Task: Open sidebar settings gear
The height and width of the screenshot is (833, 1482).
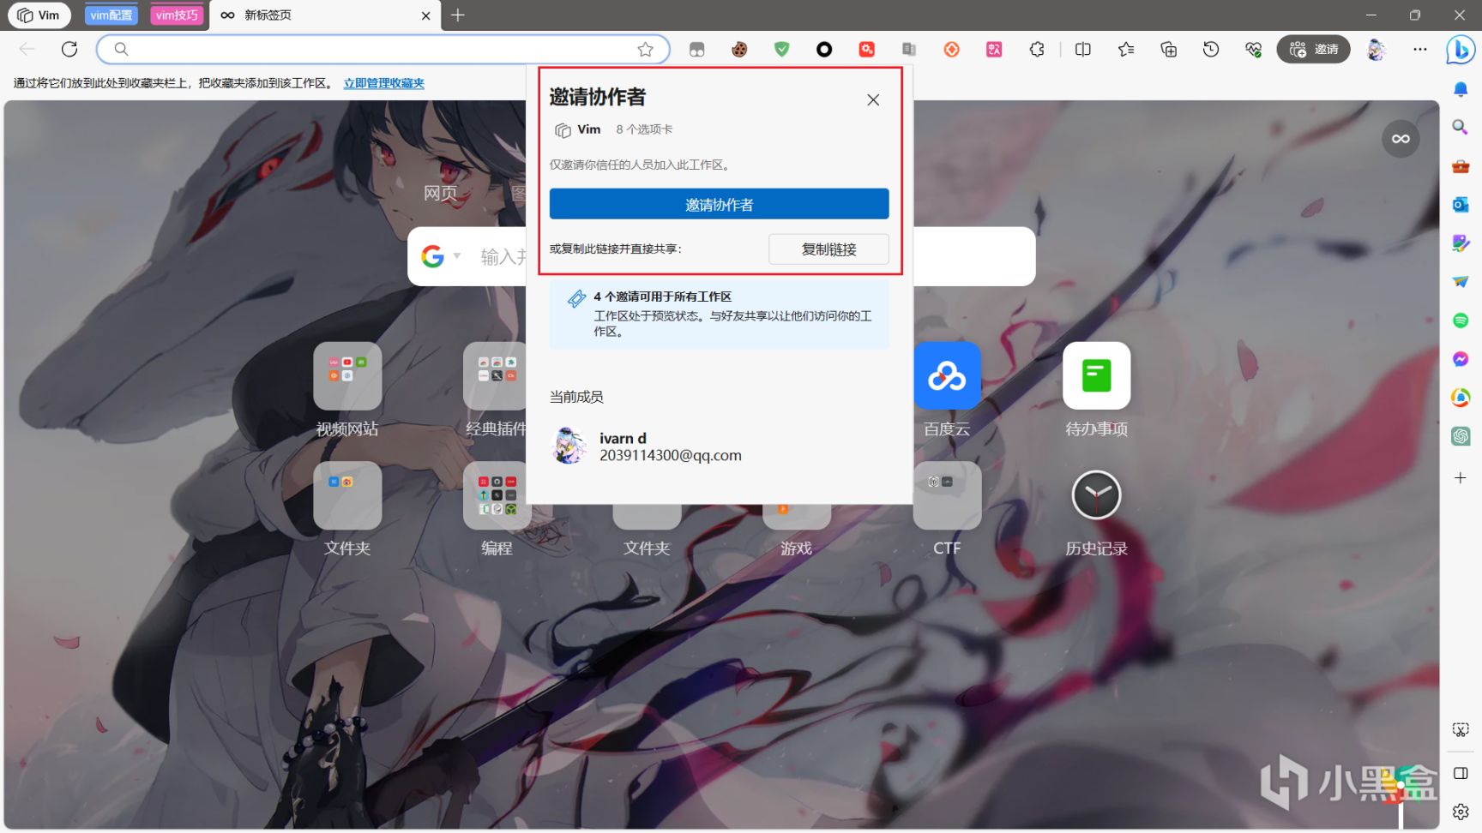Action: (x=1461, y=812)
